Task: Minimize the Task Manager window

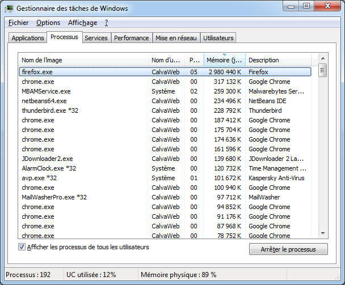Action: (x=291, y=6)
